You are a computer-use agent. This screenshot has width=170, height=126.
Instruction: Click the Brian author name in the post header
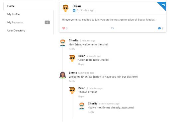point(77,6)
